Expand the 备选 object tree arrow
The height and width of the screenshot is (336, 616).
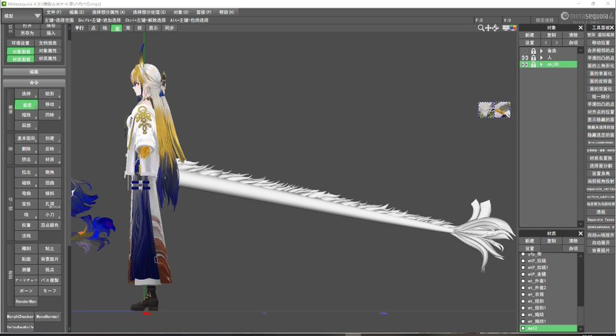[x=541, y=51]
